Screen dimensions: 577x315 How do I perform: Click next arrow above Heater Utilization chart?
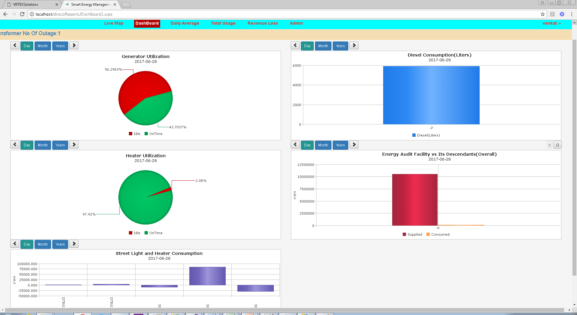point(74,145)
